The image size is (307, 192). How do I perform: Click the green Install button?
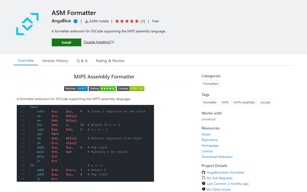pyautogui.click(x=66, y=42)
